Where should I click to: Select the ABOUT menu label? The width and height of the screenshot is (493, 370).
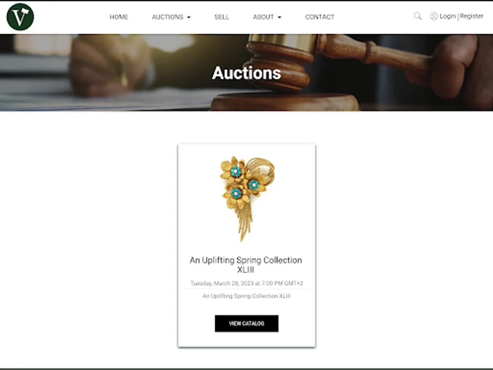point(263,17)
